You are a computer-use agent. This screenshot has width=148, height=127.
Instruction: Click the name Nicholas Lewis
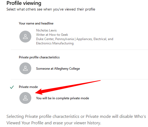pos(46,30)
